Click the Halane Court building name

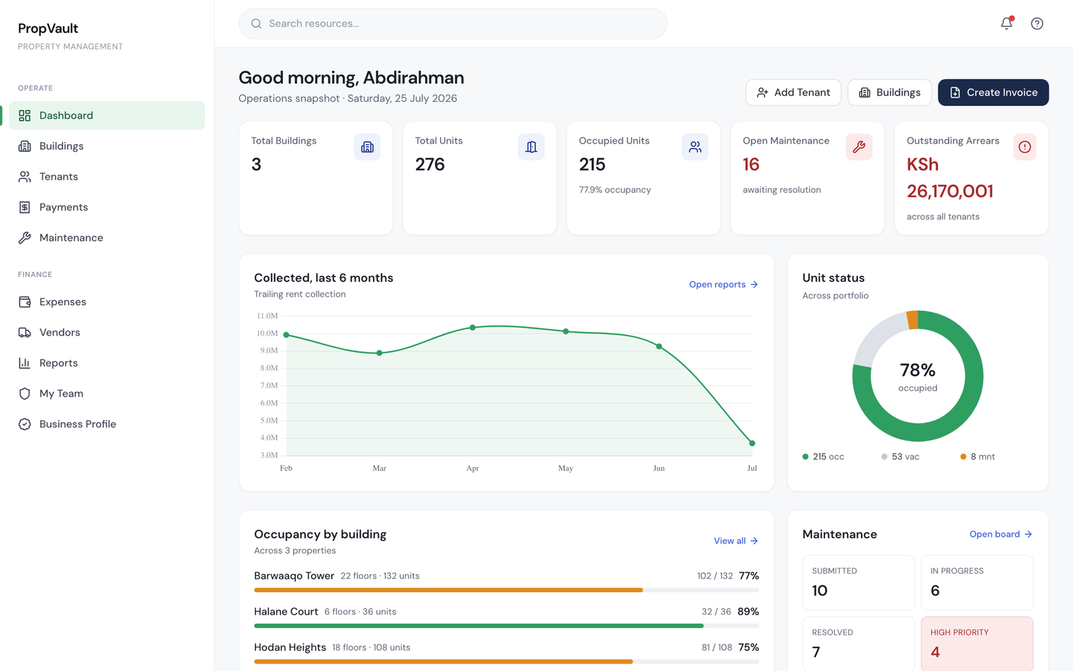click(x=286, y=611)
